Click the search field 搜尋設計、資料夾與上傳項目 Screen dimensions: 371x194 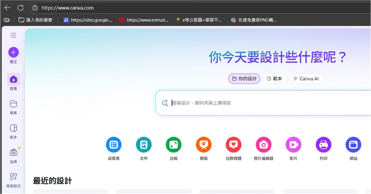(x=263, y=103)
